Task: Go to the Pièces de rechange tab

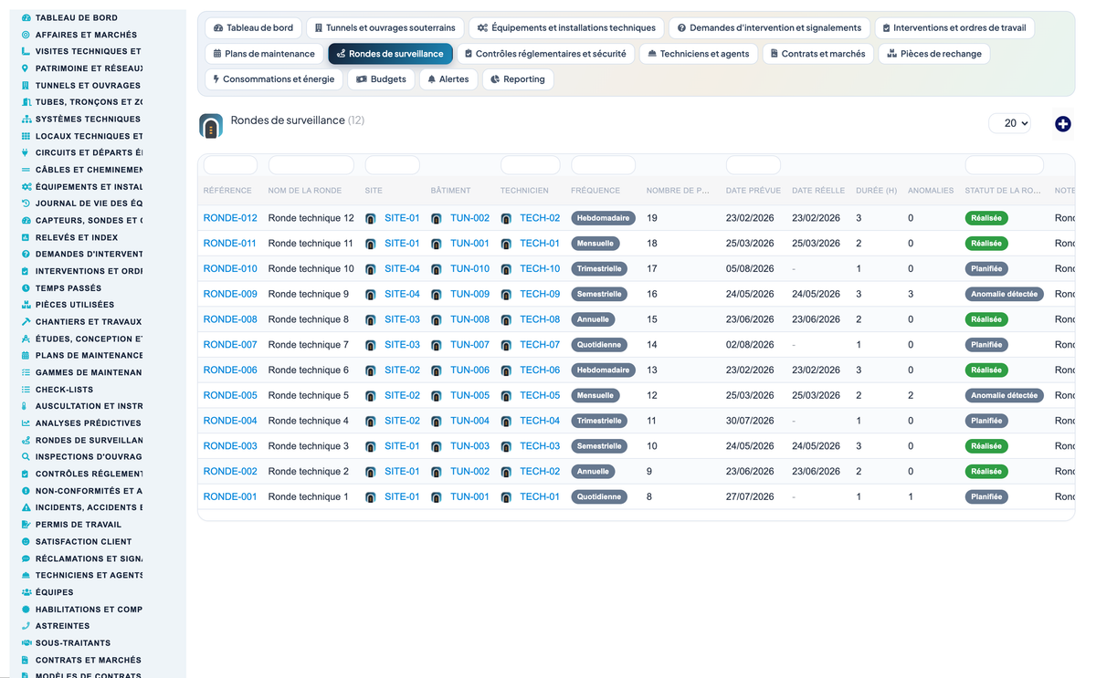Action: [x=934, y=53]
